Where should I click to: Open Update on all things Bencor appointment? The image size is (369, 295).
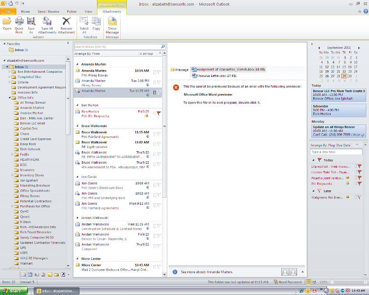click(339, 131)
